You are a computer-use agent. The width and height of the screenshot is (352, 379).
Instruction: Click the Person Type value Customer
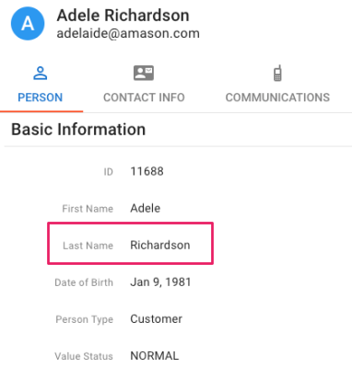(x=156, y=319)
